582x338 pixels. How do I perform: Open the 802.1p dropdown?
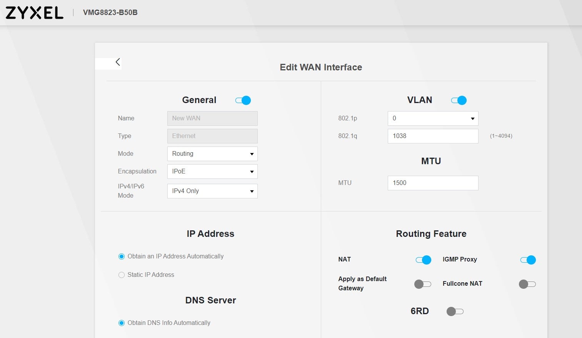click(x=432, y=118)
